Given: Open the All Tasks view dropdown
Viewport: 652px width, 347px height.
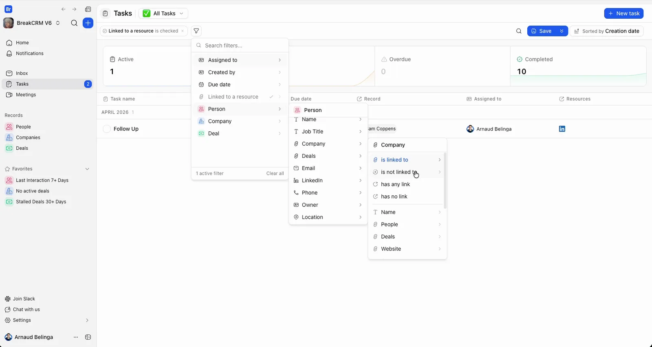Looking at the screenshot, I should (163, 13).
